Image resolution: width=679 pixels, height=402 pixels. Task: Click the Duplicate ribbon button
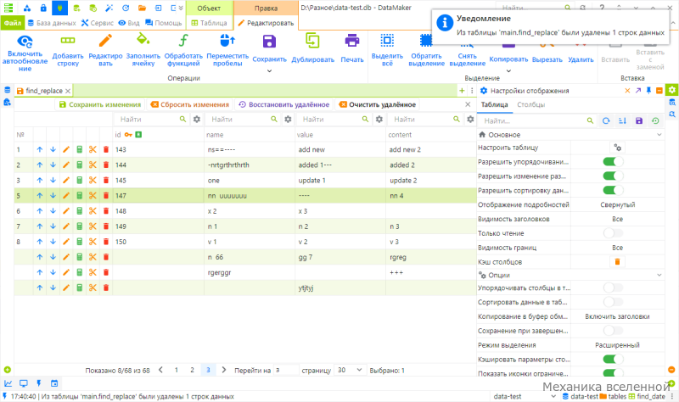point(312,48)
